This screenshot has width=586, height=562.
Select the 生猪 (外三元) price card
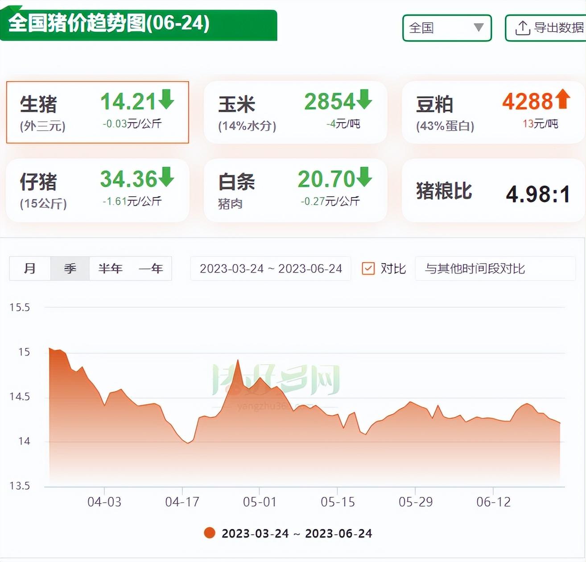click(x=98, y=112)
